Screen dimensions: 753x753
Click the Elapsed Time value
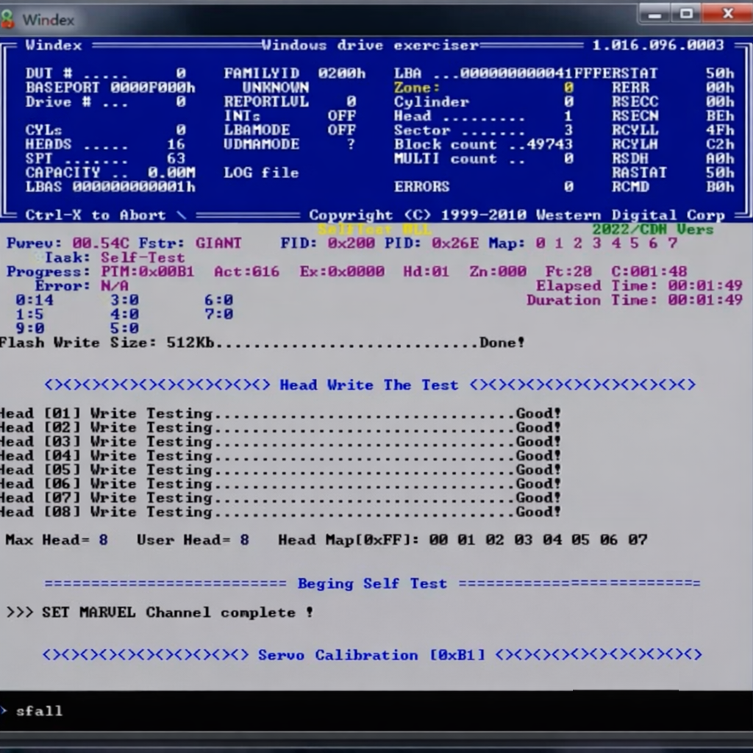click(x=704, y=286)
